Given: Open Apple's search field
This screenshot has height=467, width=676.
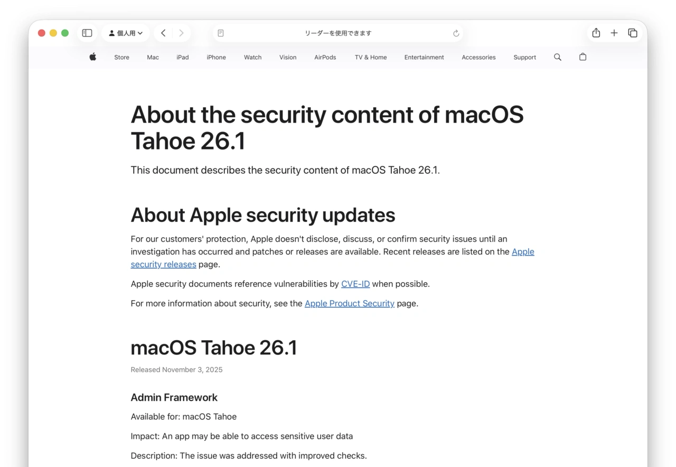Looking at the screenshot, I should click(x=557, y=57).
